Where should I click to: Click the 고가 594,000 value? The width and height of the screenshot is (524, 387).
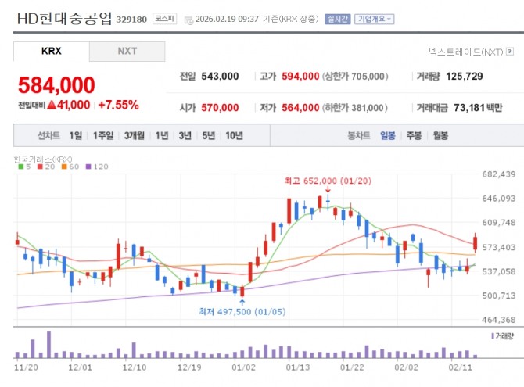tap(300, 76)
